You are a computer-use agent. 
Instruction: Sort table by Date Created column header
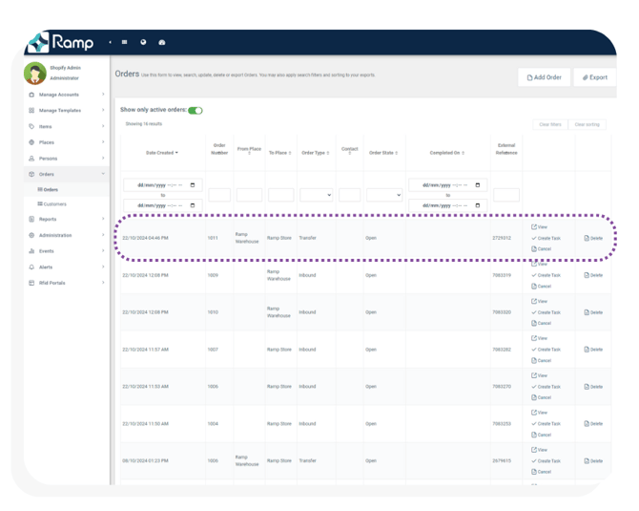pos(160,153)
